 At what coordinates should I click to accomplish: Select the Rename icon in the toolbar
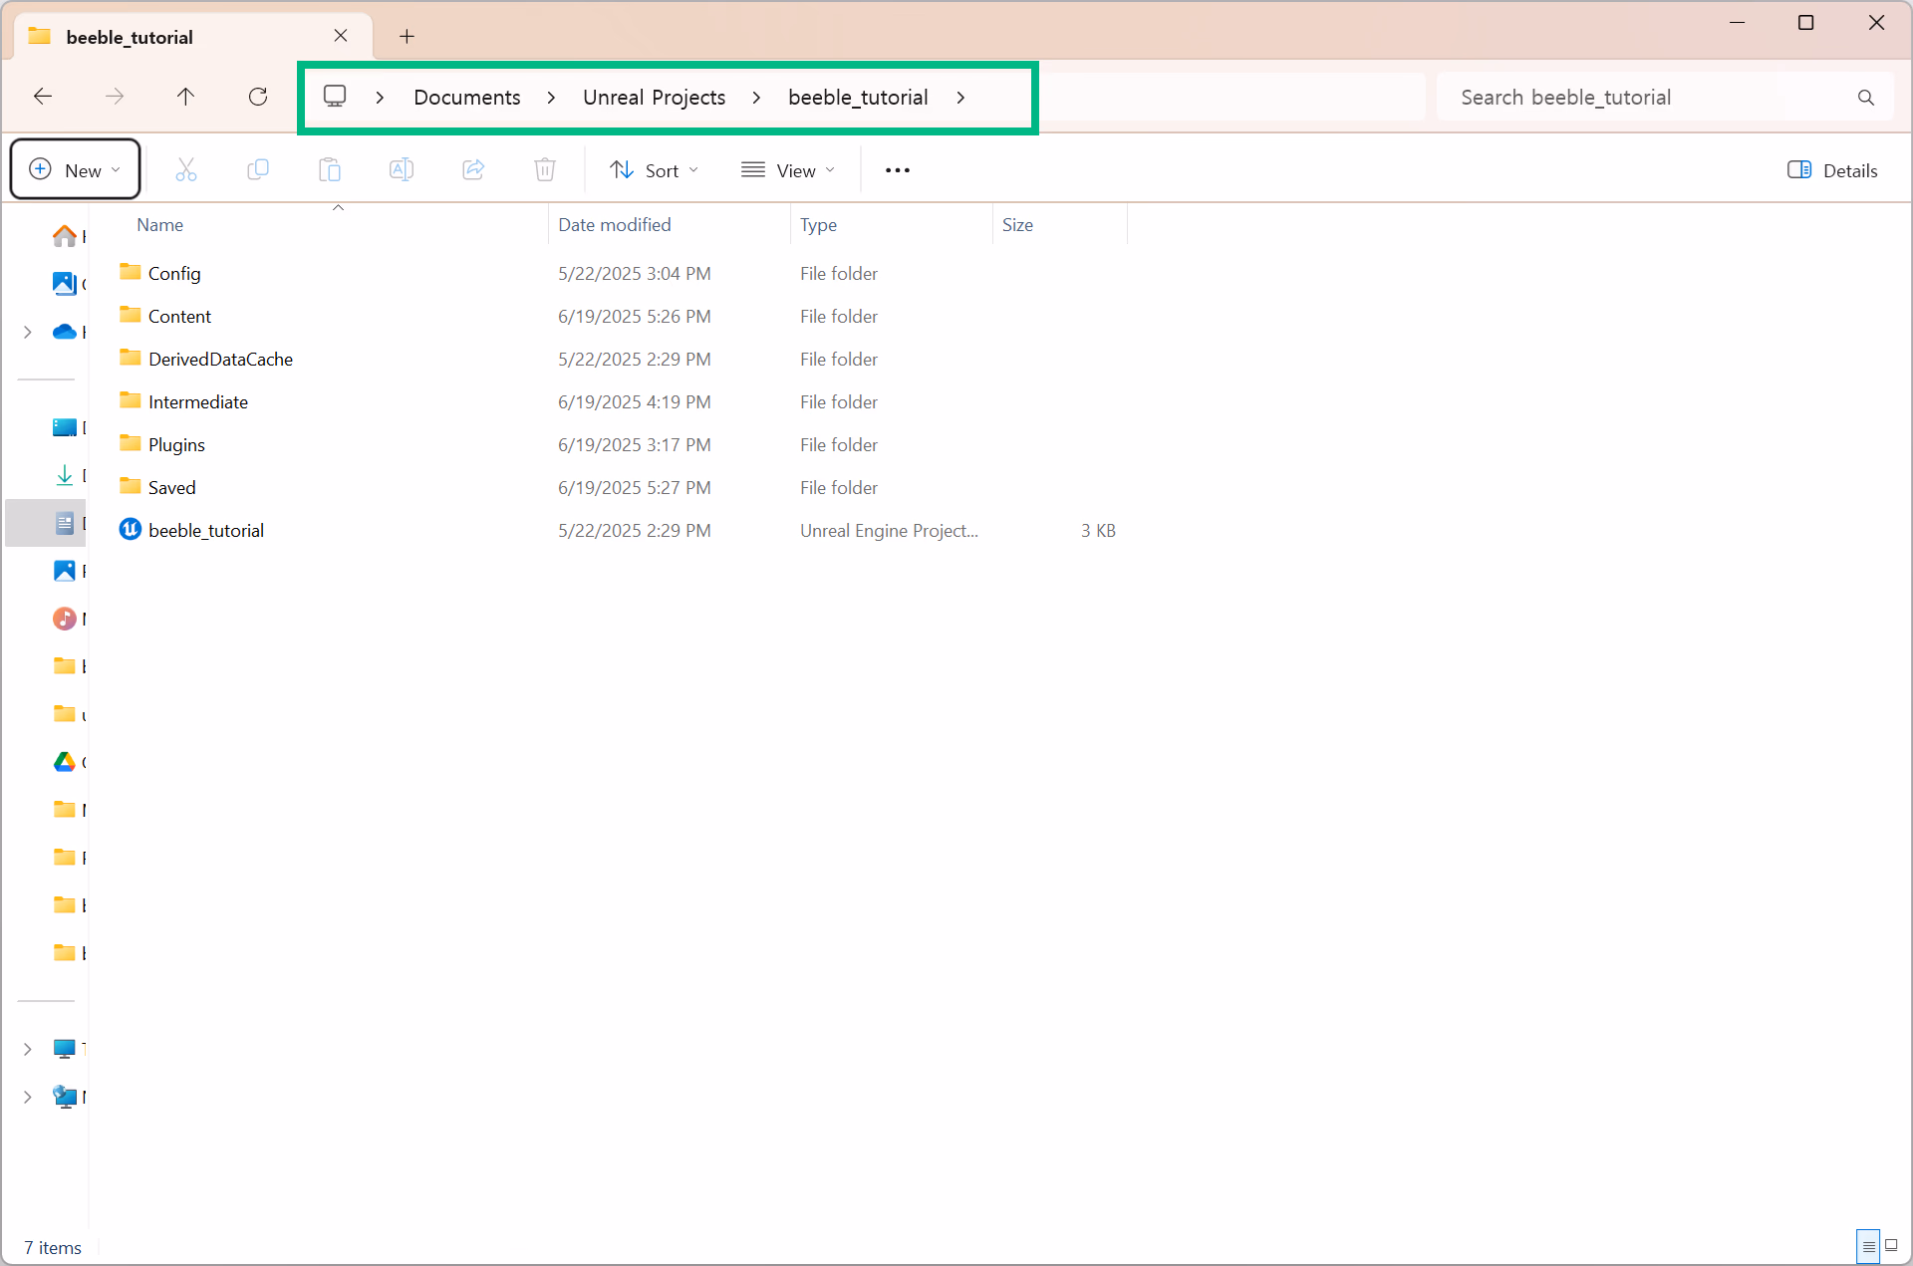[402, 169]
